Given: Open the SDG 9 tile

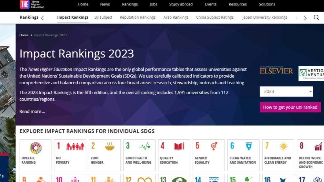Looking at the screenshot, I should pos(35,178).
